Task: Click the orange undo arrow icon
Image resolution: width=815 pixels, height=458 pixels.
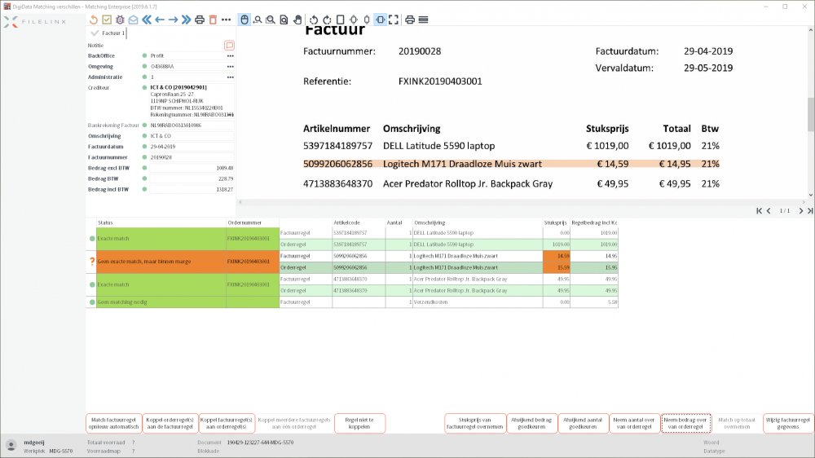Action: coord(94,20)
